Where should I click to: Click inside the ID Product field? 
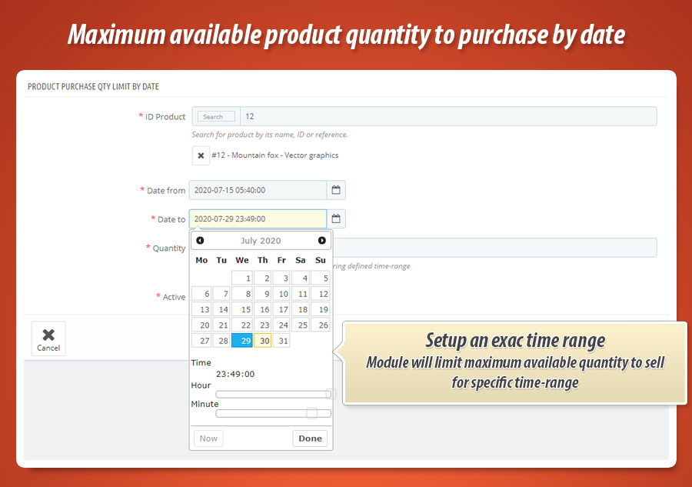[x=447, y=117]
